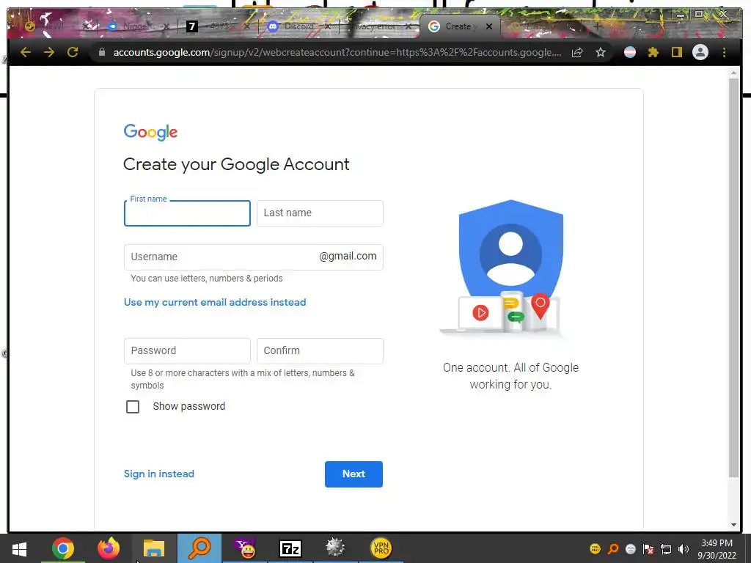Viewport: 751px width, 563px height.
Task: Open the volume speaker tray icon
Action: pyautogui.click(x=684, y=548)
